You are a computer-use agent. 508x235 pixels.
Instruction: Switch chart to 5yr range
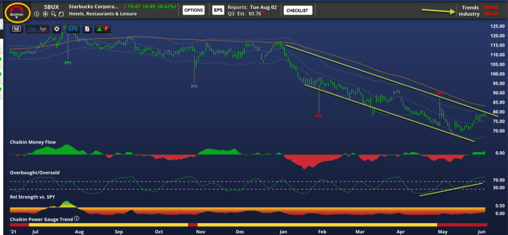[x=43, y=29]
